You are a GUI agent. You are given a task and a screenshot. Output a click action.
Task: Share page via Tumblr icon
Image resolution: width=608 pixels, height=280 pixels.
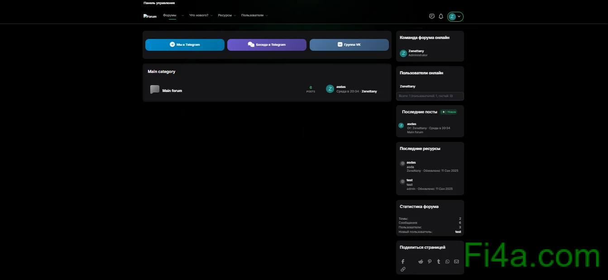[x=439, y=261]
